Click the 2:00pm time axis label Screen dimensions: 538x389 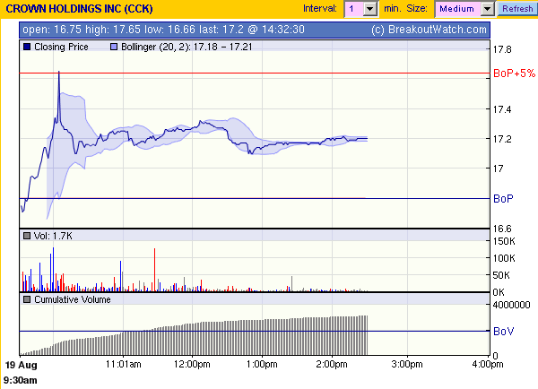coord(332,364)
